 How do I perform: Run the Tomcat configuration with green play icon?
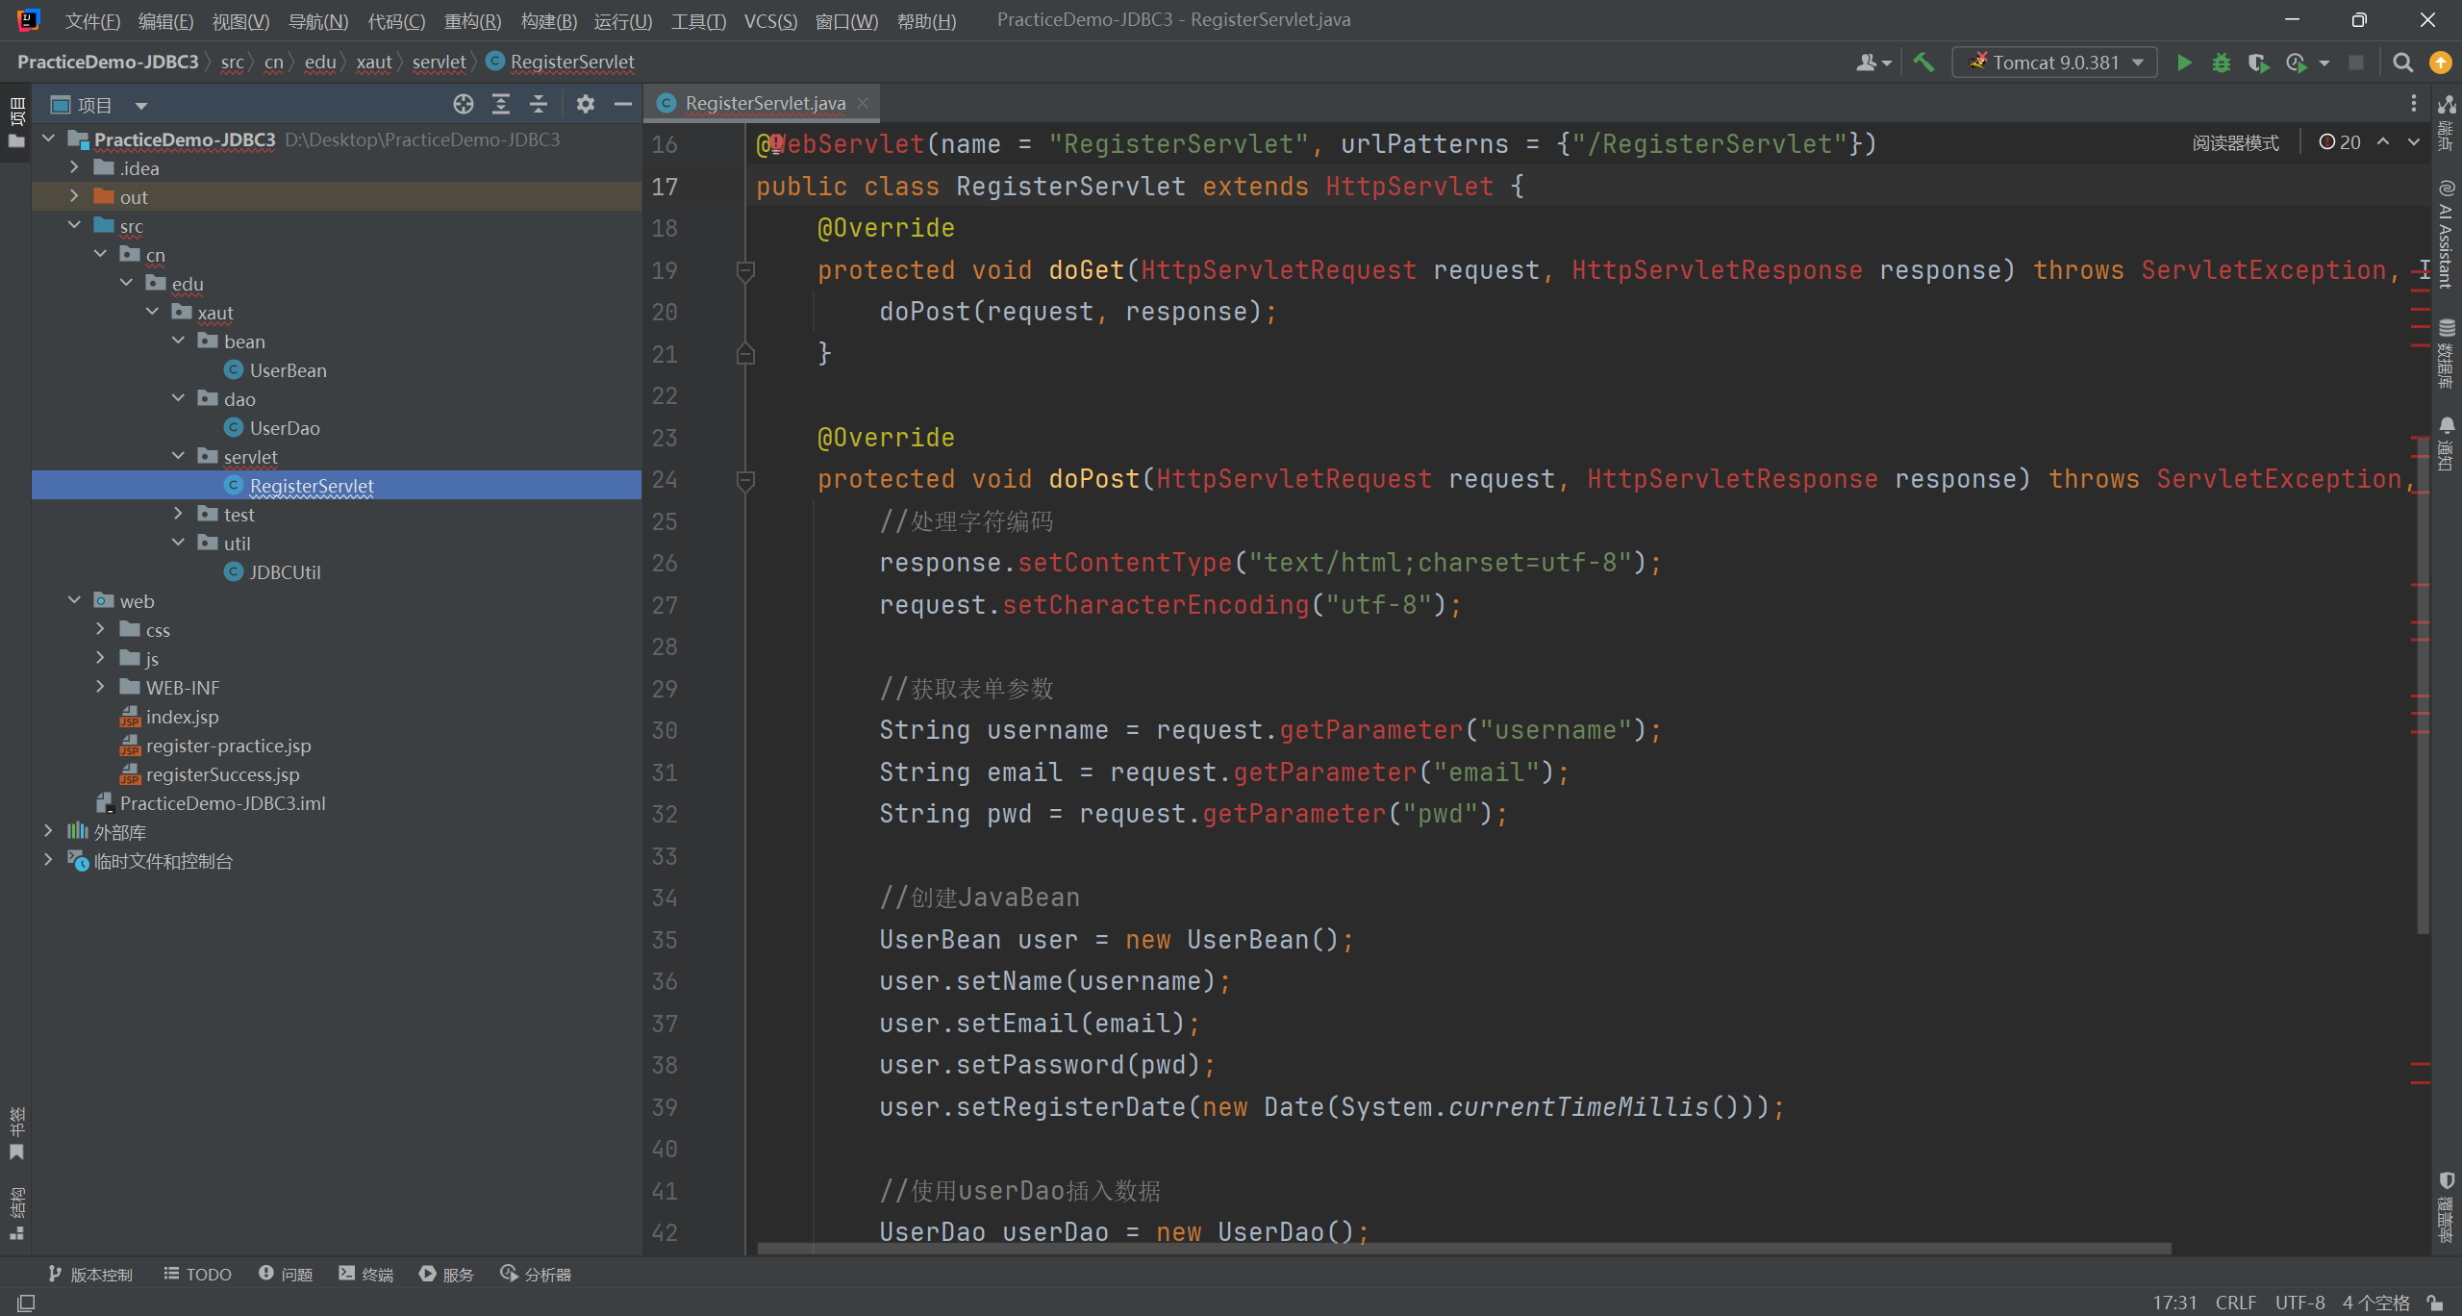click(2184, 63)
